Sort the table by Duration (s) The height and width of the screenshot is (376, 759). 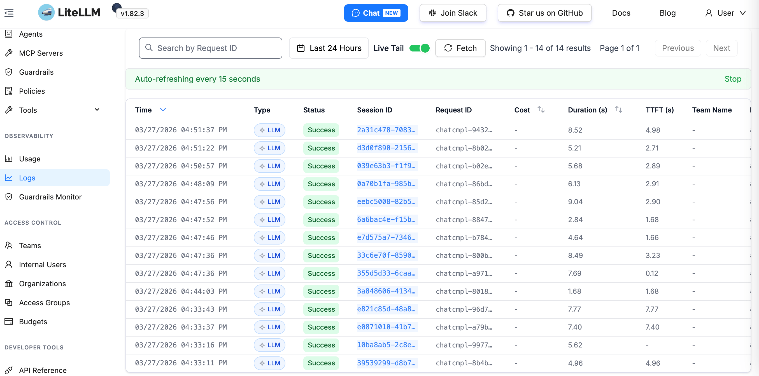pos(618,110)
